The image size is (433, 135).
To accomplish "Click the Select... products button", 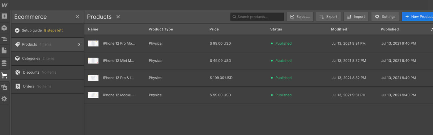I will pyautogui.click(x=300, y=17).
